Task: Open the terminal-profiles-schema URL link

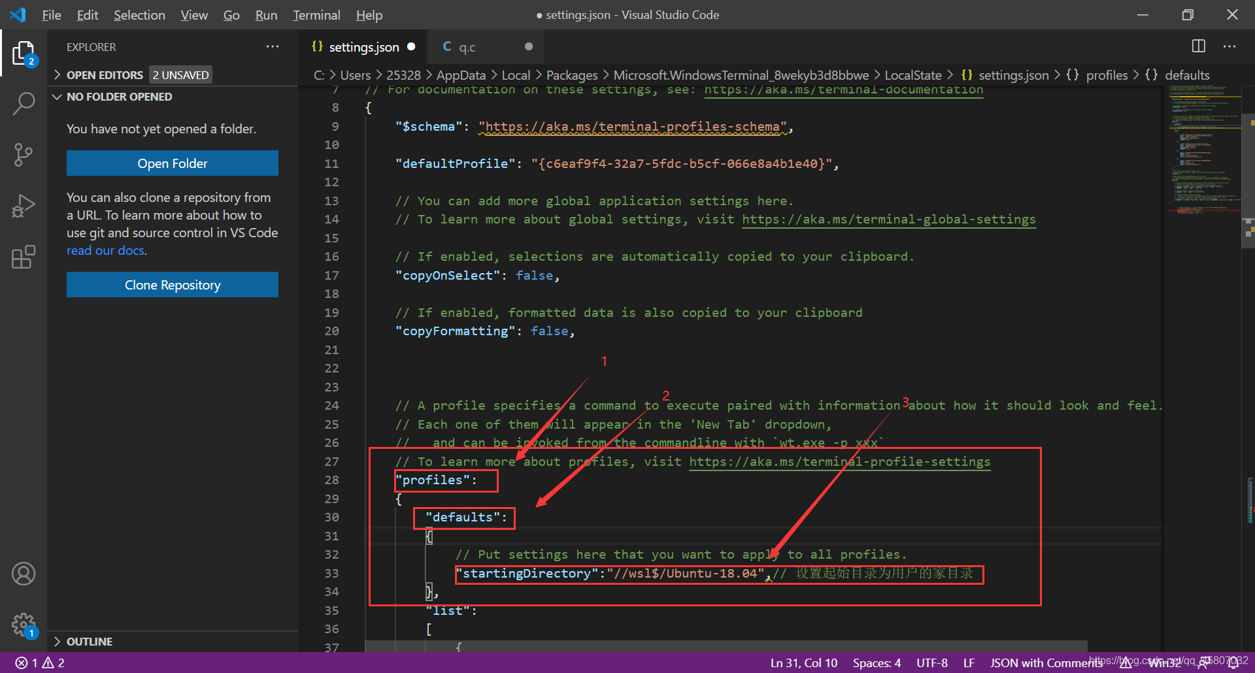Action: 632,127
